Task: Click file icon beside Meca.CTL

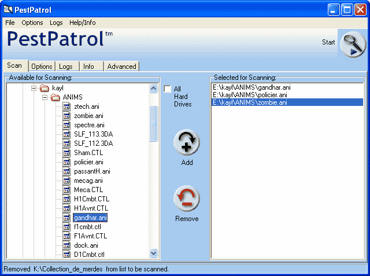Action: (66, 190)
